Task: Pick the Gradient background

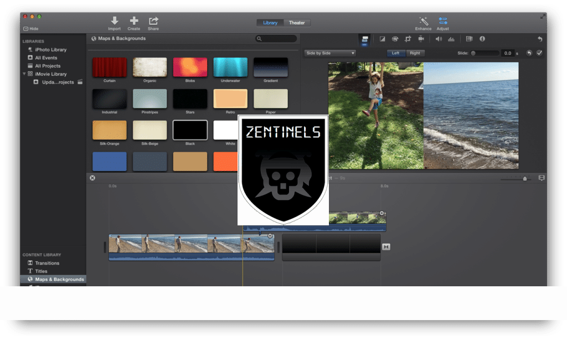Action: 271,67
